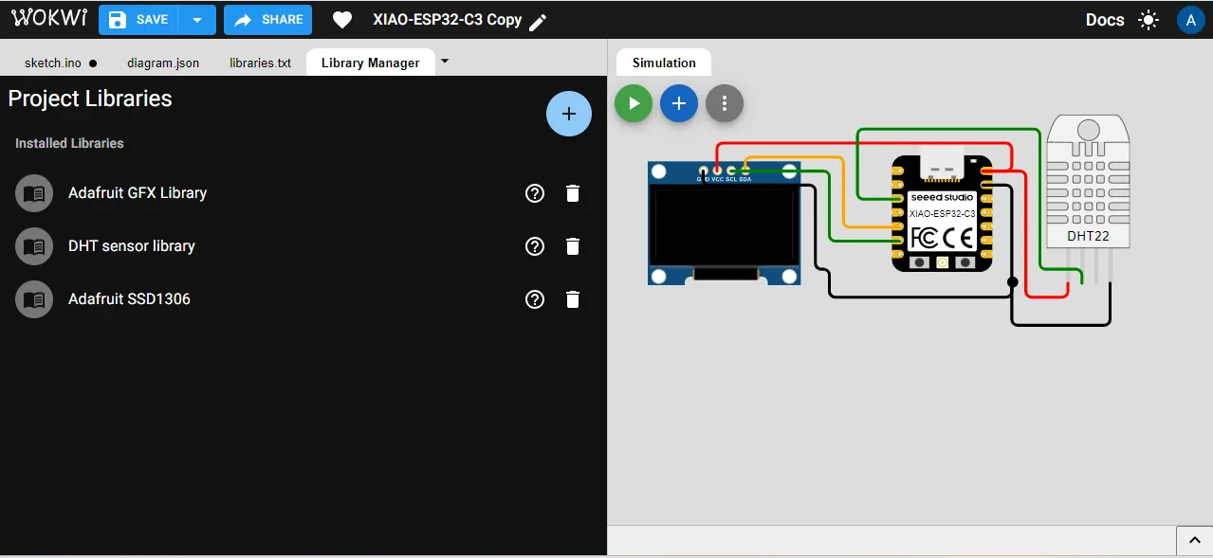The image size is (1213, 558).
Task: Click the Project Libraries heading
Action: coord(90,99)
